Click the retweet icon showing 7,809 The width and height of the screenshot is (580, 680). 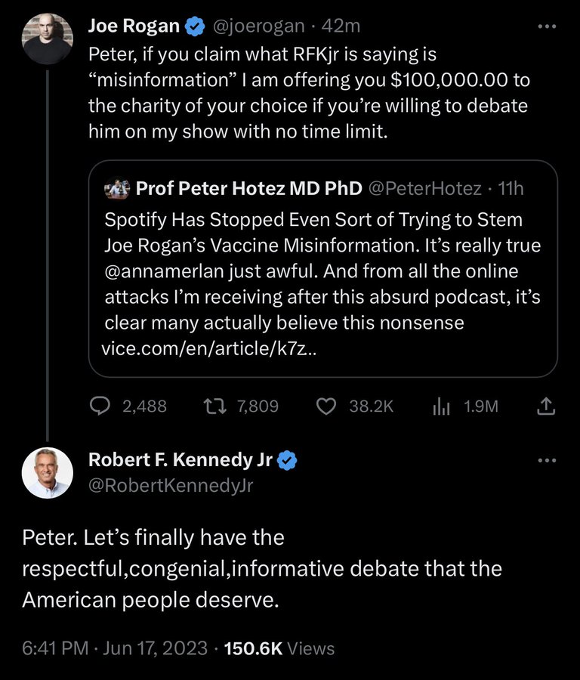point(214,406)
